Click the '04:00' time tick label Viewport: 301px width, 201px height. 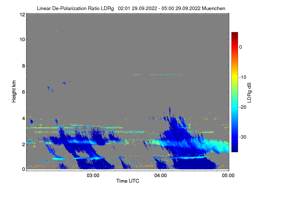pos(161,176)
